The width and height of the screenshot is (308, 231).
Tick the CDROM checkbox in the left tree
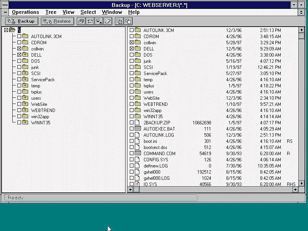[19, 43]
